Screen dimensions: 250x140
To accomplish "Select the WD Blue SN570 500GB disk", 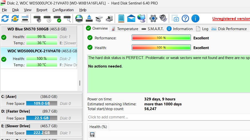I will tap(39, 36).
